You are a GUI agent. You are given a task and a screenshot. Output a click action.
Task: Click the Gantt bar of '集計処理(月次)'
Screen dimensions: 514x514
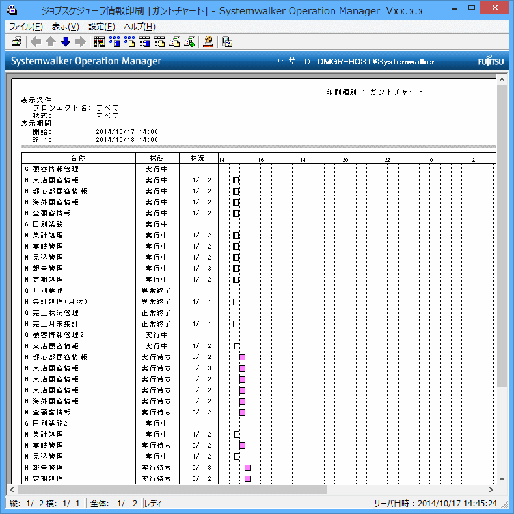pyautogui.click(x=234, y=302)
